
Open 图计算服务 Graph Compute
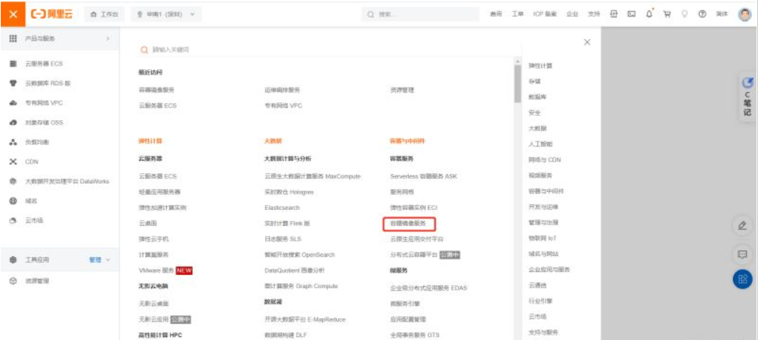click(302, 286)
